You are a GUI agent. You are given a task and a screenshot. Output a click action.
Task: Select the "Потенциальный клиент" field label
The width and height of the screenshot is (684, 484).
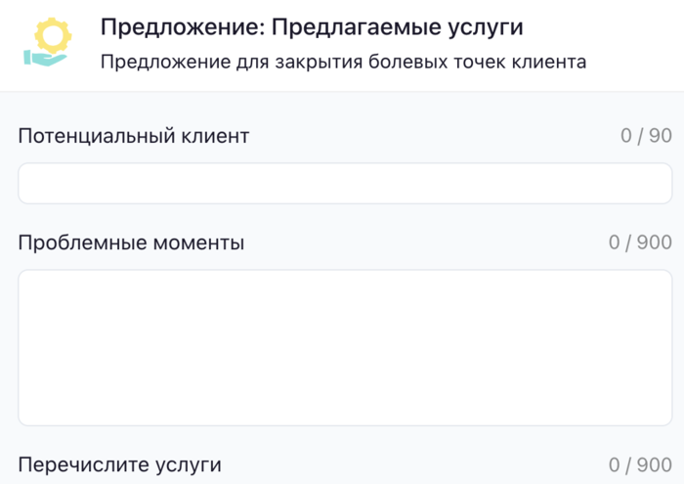pos(134,136)
